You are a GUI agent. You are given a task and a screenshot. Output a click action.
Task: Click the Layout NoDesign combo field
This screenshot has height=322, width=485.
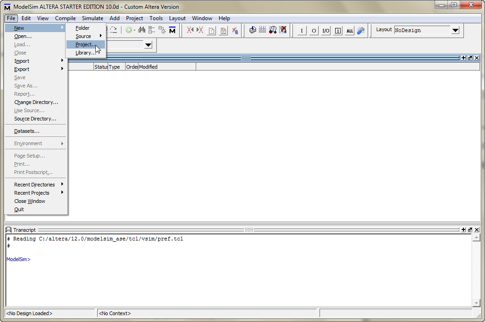[x=422, y=30]
